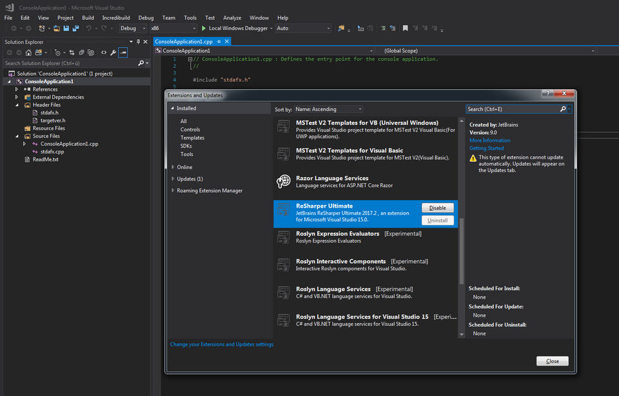The image size is (619, 396).
Task: Open the Incredibuild menu
Action: click(116, 18)
